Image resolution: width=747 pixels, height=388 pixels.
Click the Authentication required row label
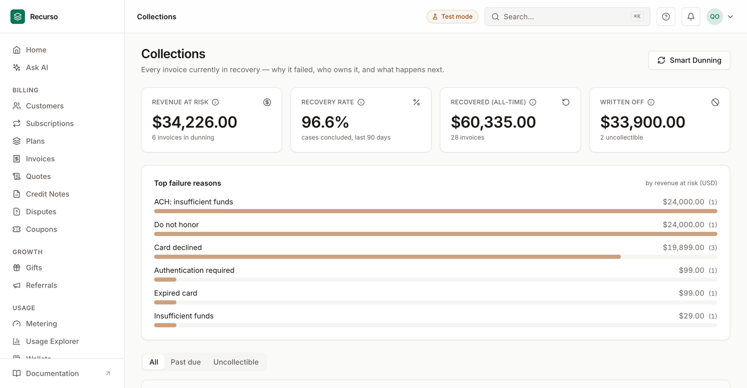click(194, 270)
